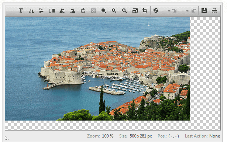227x146 pixels.
Task: Click the disabled redo arrow
Action: (x=174, y=11)
